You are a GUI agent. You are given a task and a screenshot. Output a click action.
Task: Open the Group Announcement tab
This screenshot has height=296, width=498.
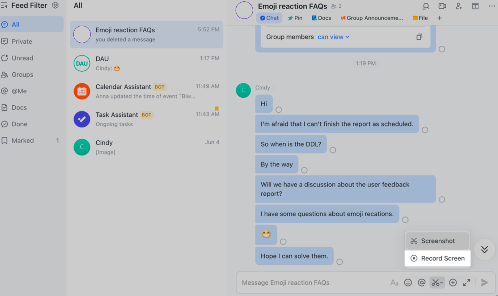click(x=371, y=18)
